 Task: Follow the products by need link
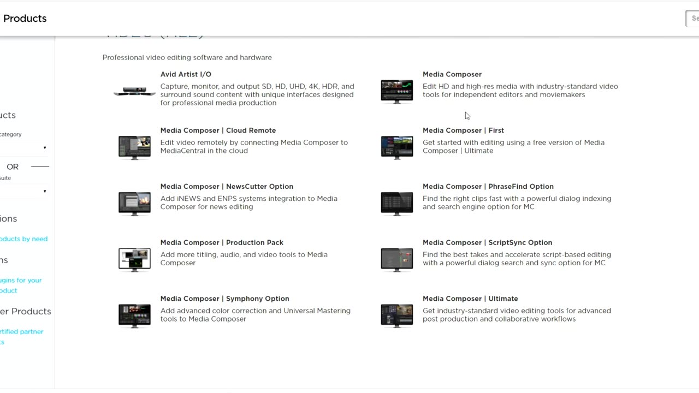(23, 239)
